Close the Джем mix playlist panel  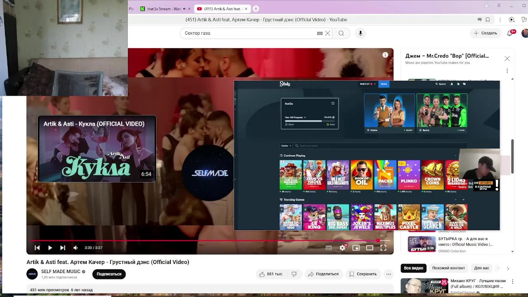(x=507, y=59)
